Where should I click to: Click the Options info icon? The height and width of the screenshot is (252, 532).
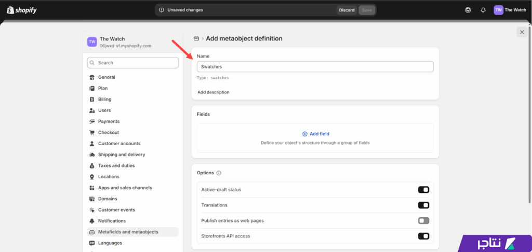[x=219, y=173]
